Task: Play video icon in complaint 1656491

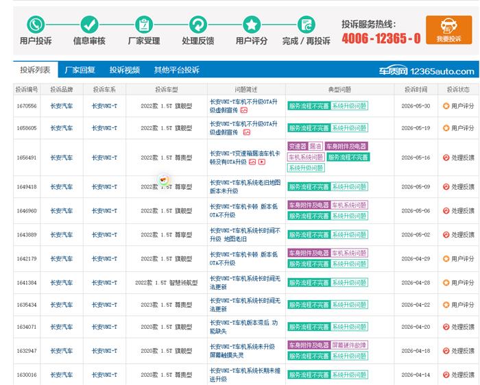Action: [x=262, y=162]
